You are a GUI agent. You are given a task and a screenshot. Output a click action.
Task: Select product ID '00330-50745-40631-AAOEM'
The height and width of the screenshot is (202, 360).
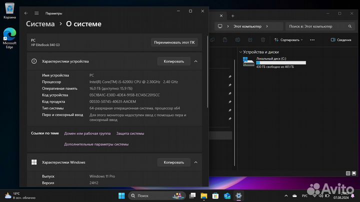[x=112, y=101]
